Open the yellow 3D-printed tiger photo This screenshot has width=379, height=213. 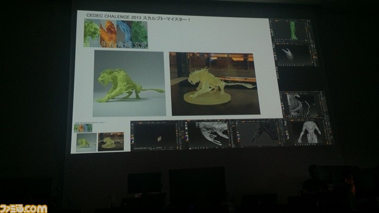pyautogui.click(x=214, y=83)
